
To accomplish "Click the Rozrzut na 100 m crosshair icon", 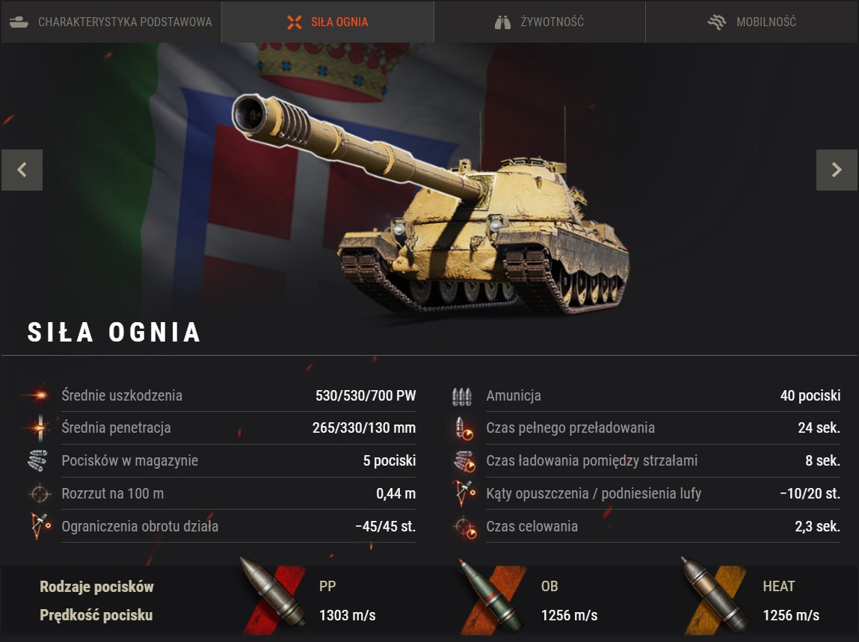I will click(40, 493).
